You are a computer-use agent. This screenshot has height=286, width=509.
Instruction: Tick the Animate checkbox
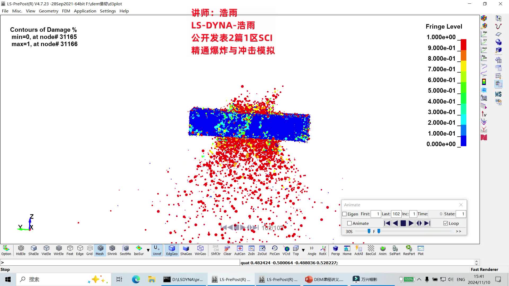coord(349,223)
